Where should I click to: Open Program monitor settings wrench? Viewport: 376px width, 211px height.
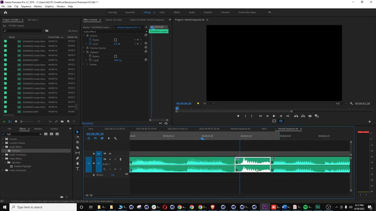(351, 103)
